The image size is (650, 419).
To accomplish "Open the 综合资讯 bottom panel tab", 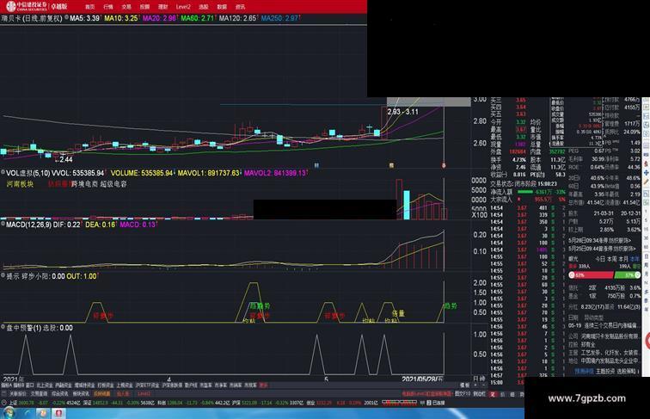I will 59,394.
